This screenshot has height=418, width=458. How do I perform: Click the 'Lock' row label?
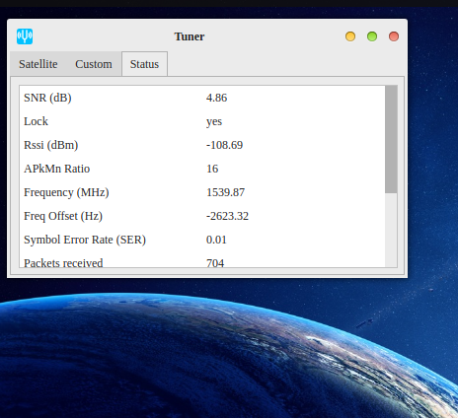36,121
